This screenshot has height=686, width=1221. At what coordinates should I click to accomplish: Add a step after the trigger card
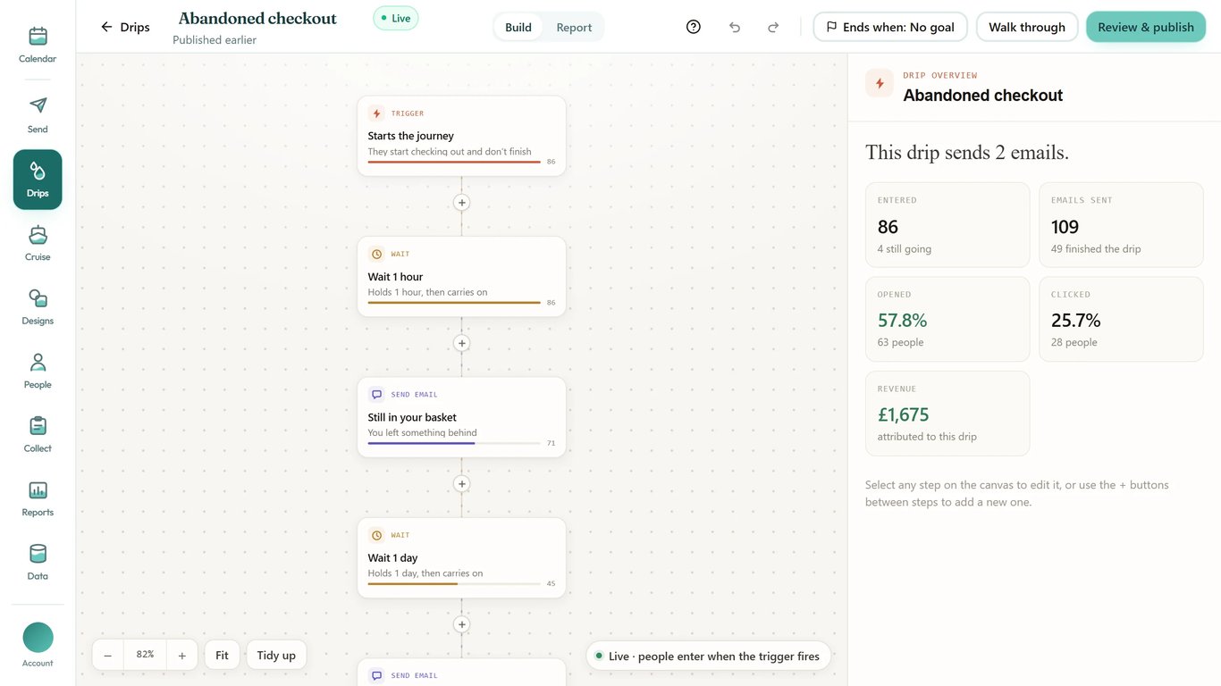462,203
